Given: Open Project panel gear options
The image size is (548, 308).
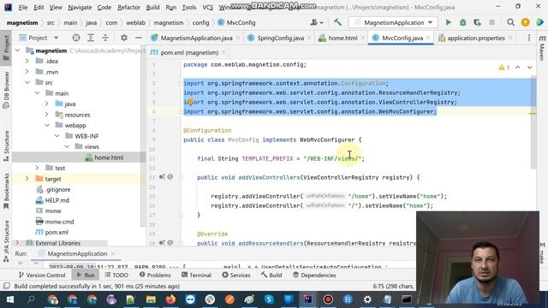Looking at the screenshot, I should tap(123, 38).
